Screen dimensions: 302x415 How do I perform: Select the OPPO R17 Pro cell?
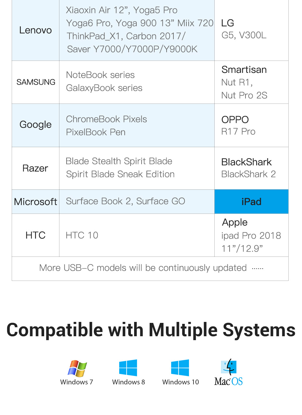(251, 125)
